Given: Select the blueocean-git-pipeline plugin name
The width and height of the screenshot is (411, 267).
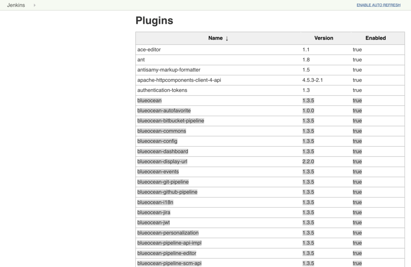Looking at the screenshot, I should point(163,182).
